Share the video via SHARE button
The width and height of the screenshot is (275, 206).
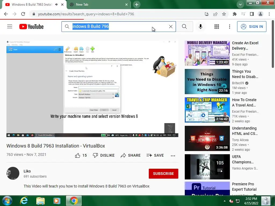pyautogui.click(x=131, y=155)
